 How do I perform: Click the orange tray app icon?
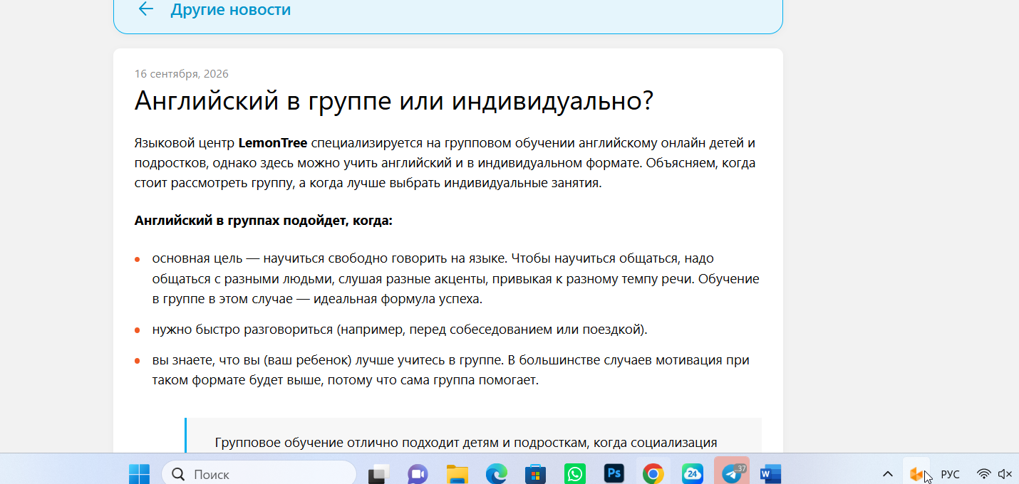pos(916,474)
